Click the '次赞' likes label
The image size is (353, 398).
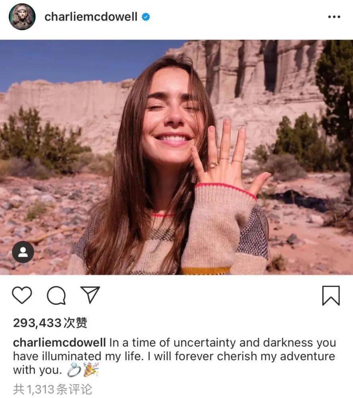pyautogui.click(x=75, y=323)
